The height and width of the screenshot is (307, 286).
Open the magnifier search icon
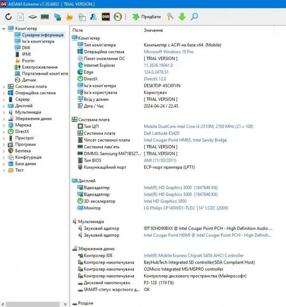pos(194,17)
